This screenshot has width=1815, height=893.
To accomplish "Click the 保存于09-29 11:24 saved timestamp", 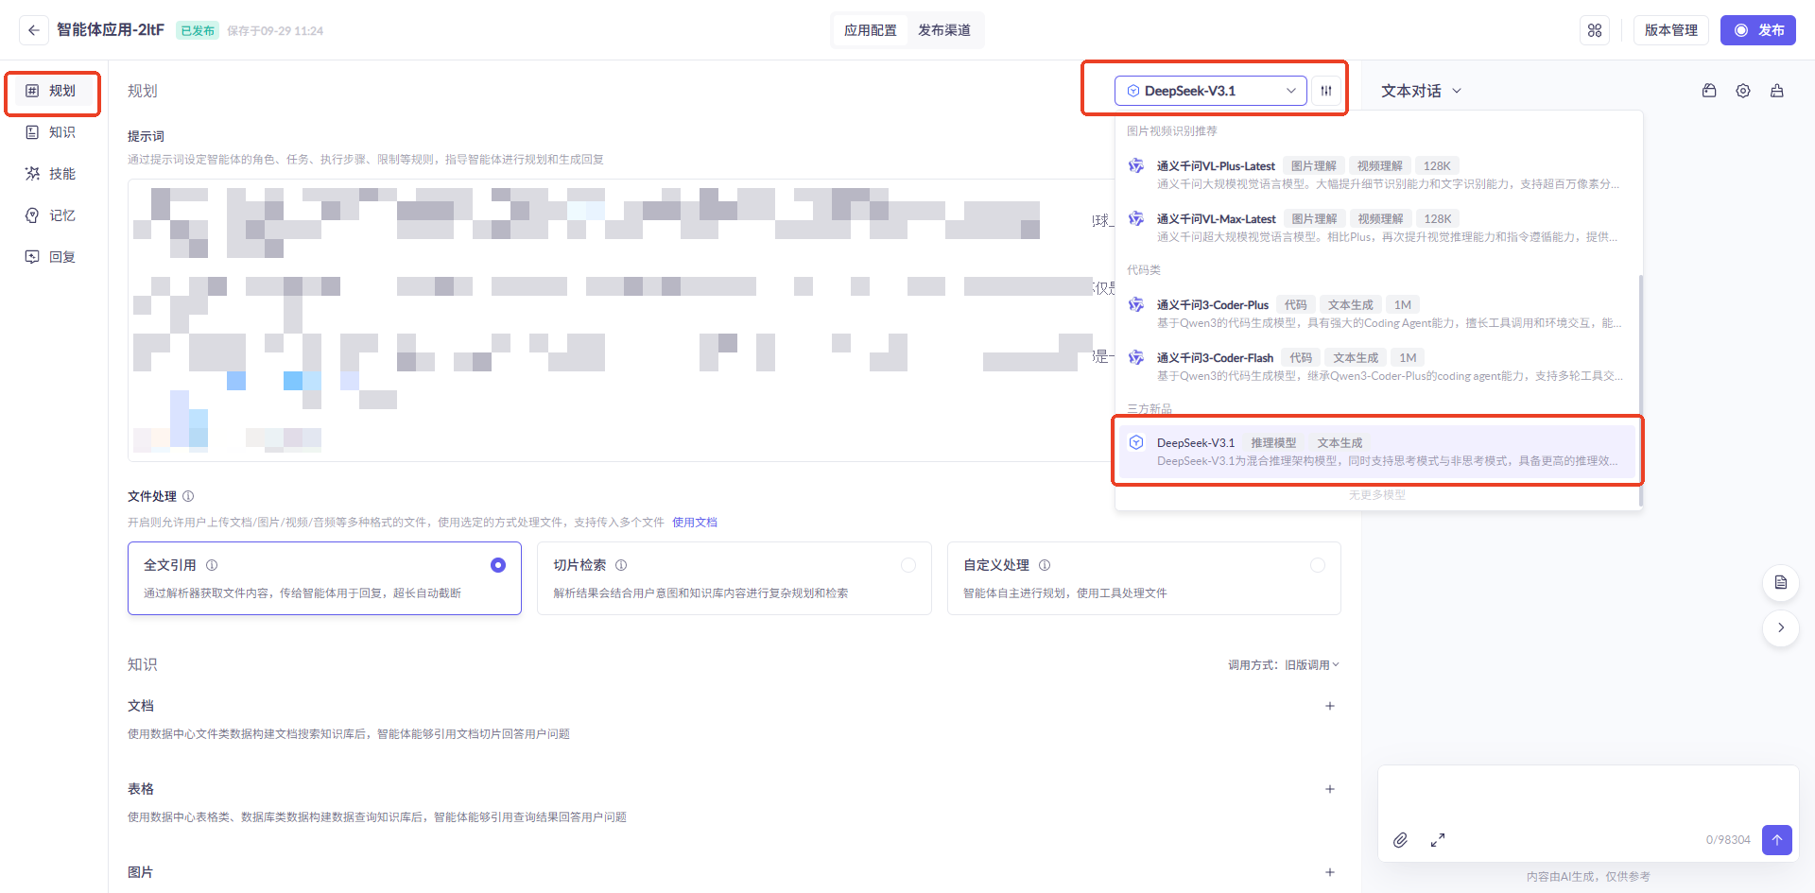I will 275,31.
